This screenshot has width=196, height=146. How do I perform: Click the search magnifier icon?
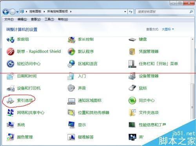tap(191, 12)
